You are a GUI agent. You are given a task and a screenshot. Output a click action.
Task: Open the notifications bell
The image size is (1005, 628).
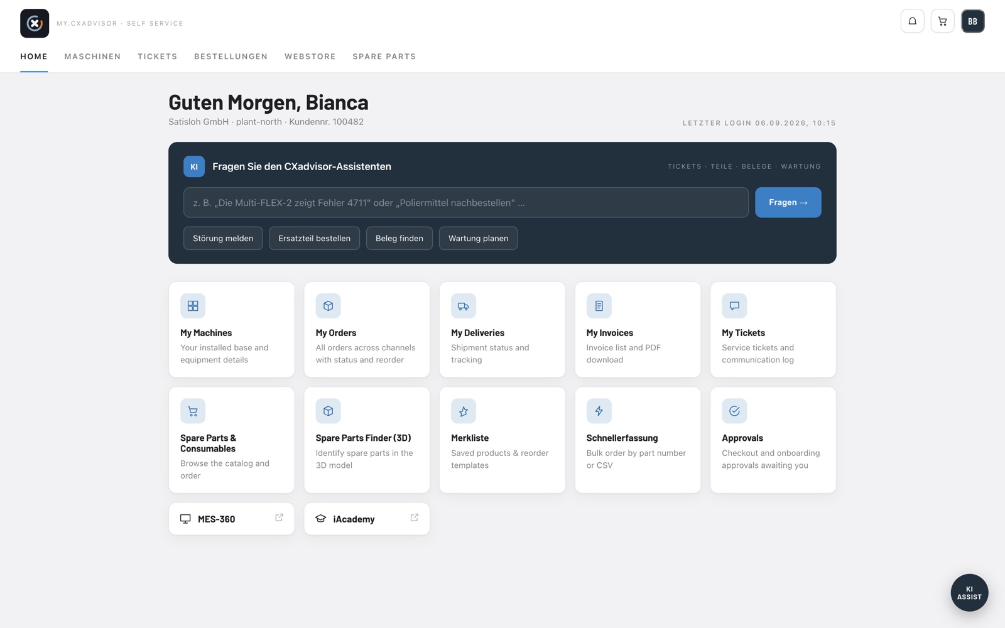912,21
